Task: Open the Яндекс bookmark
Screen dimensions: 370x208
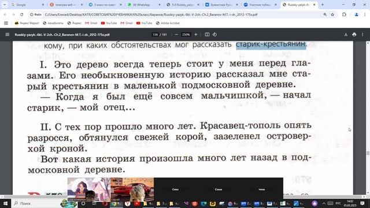Action: coord(75,23)
